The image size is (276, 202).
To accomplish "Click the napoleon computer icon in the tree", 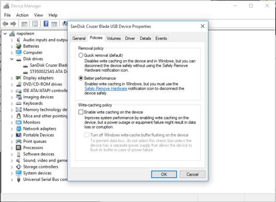I will pyautogui.click(x=12, y=33).
